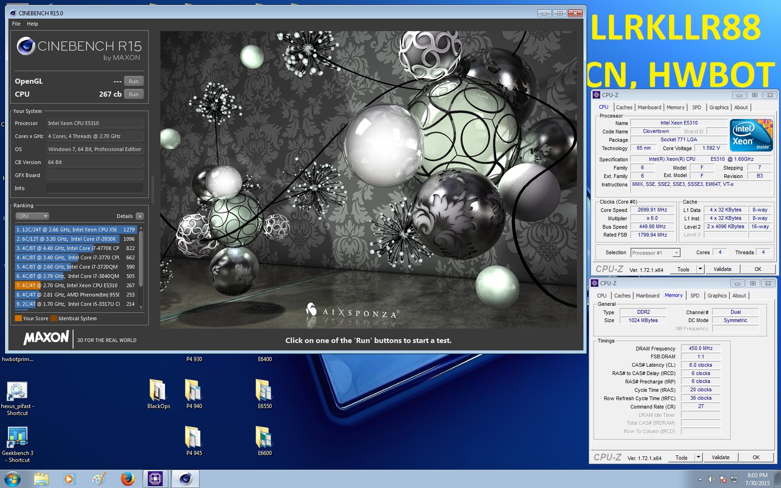Open hexus_pifast Shortcut desktop icon
Image resolution: width=781 pixels, height=488 pixels.
point(17,398)
